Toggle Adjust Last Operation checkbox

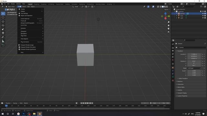pyautogui.click(x=19, y=15)
